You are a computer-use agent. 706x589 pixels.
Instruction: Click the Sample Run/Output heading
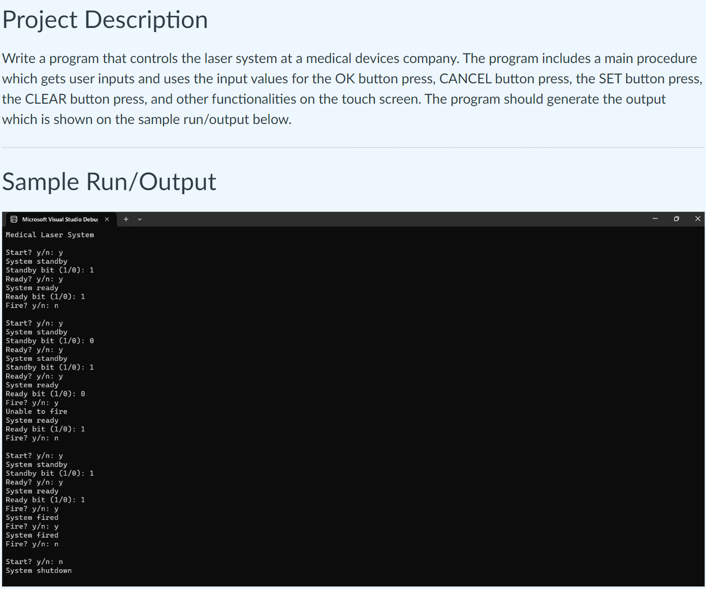[x=109, y=181]
